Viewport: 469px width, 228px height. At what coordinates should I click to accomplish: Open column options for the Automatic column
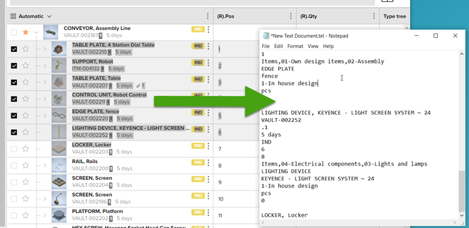208,16
